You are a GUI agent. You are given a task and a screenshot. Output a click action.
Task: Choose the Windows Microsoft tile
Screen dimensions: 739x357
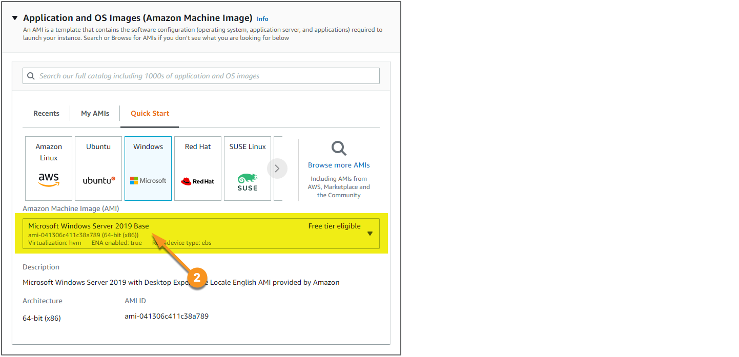(148, 169)
